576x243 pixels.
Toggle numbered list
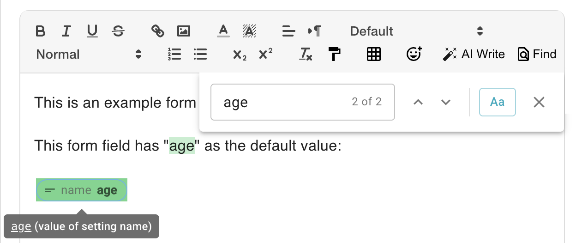[174, 55]
